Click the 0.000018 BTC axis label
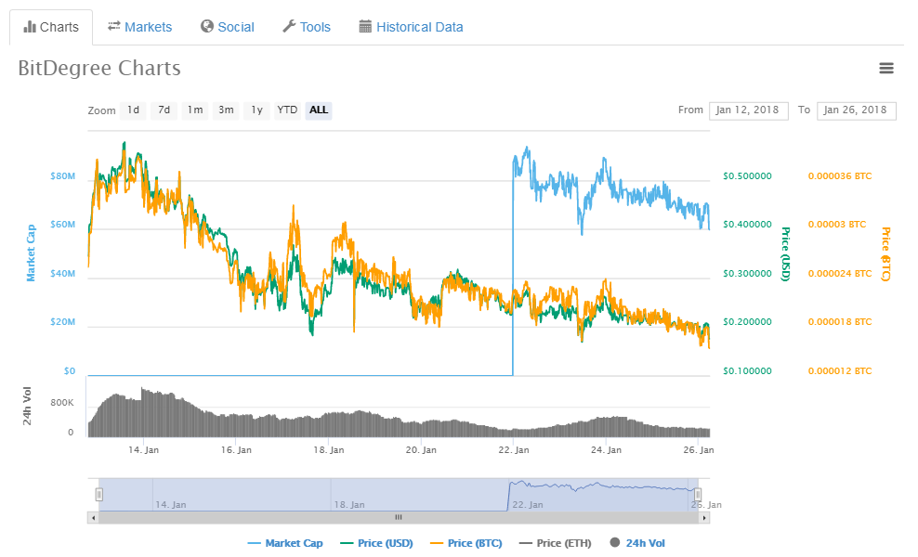 pyautogui.click(x=840, y=322)
